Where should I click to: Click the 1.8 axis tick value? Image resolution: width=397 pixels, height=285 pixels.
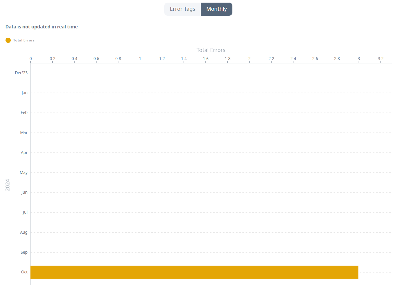pyautogui.click(x=227, y=59)
